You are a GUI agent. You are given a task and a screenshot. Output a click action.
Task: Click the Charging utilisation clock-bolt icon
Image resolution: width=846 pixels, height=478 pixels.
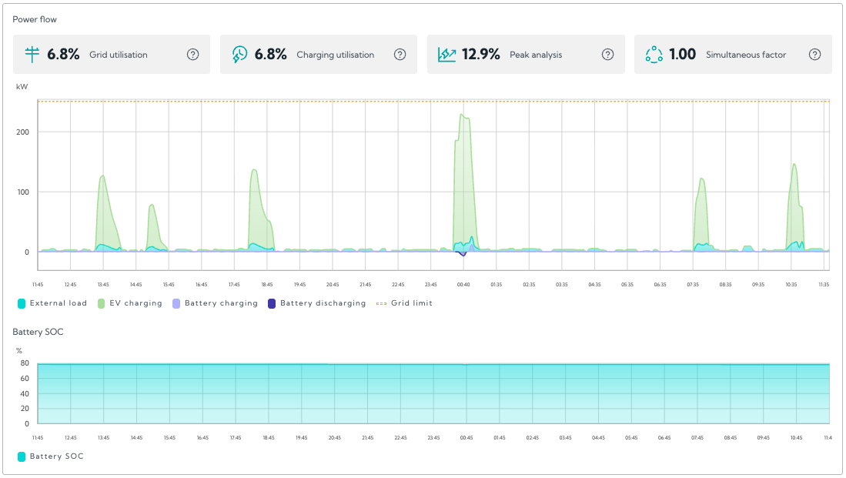[x=239, y=55]
